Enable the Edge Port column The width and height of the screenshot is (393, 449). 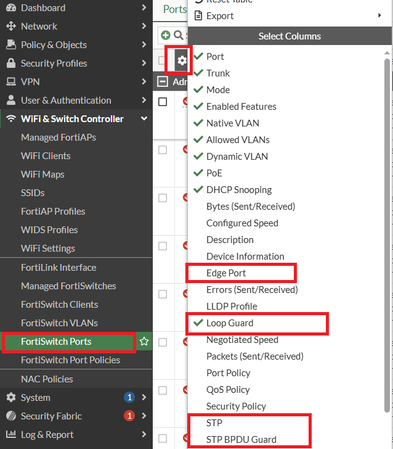[226, 273]
